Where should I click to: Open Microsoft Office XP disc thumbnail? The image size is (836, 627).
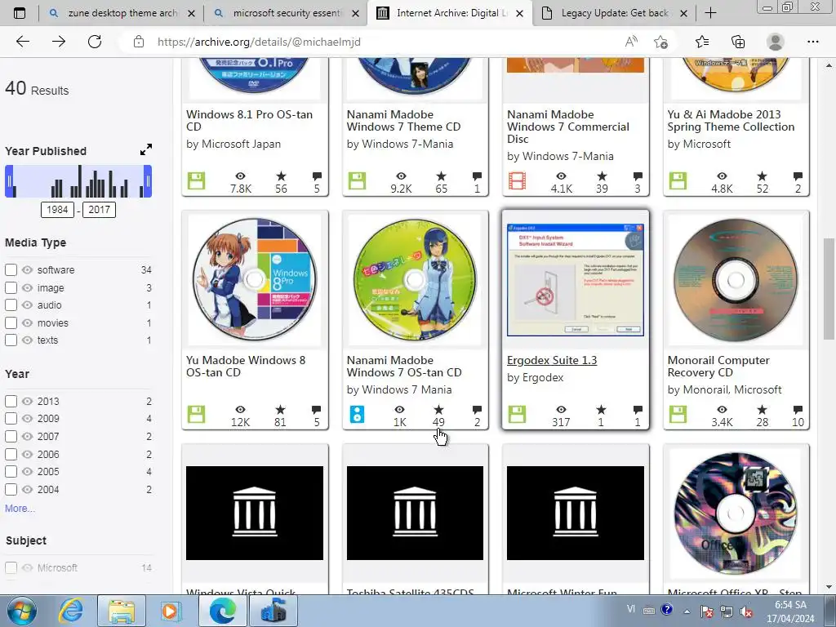click(x=736, y=513)
